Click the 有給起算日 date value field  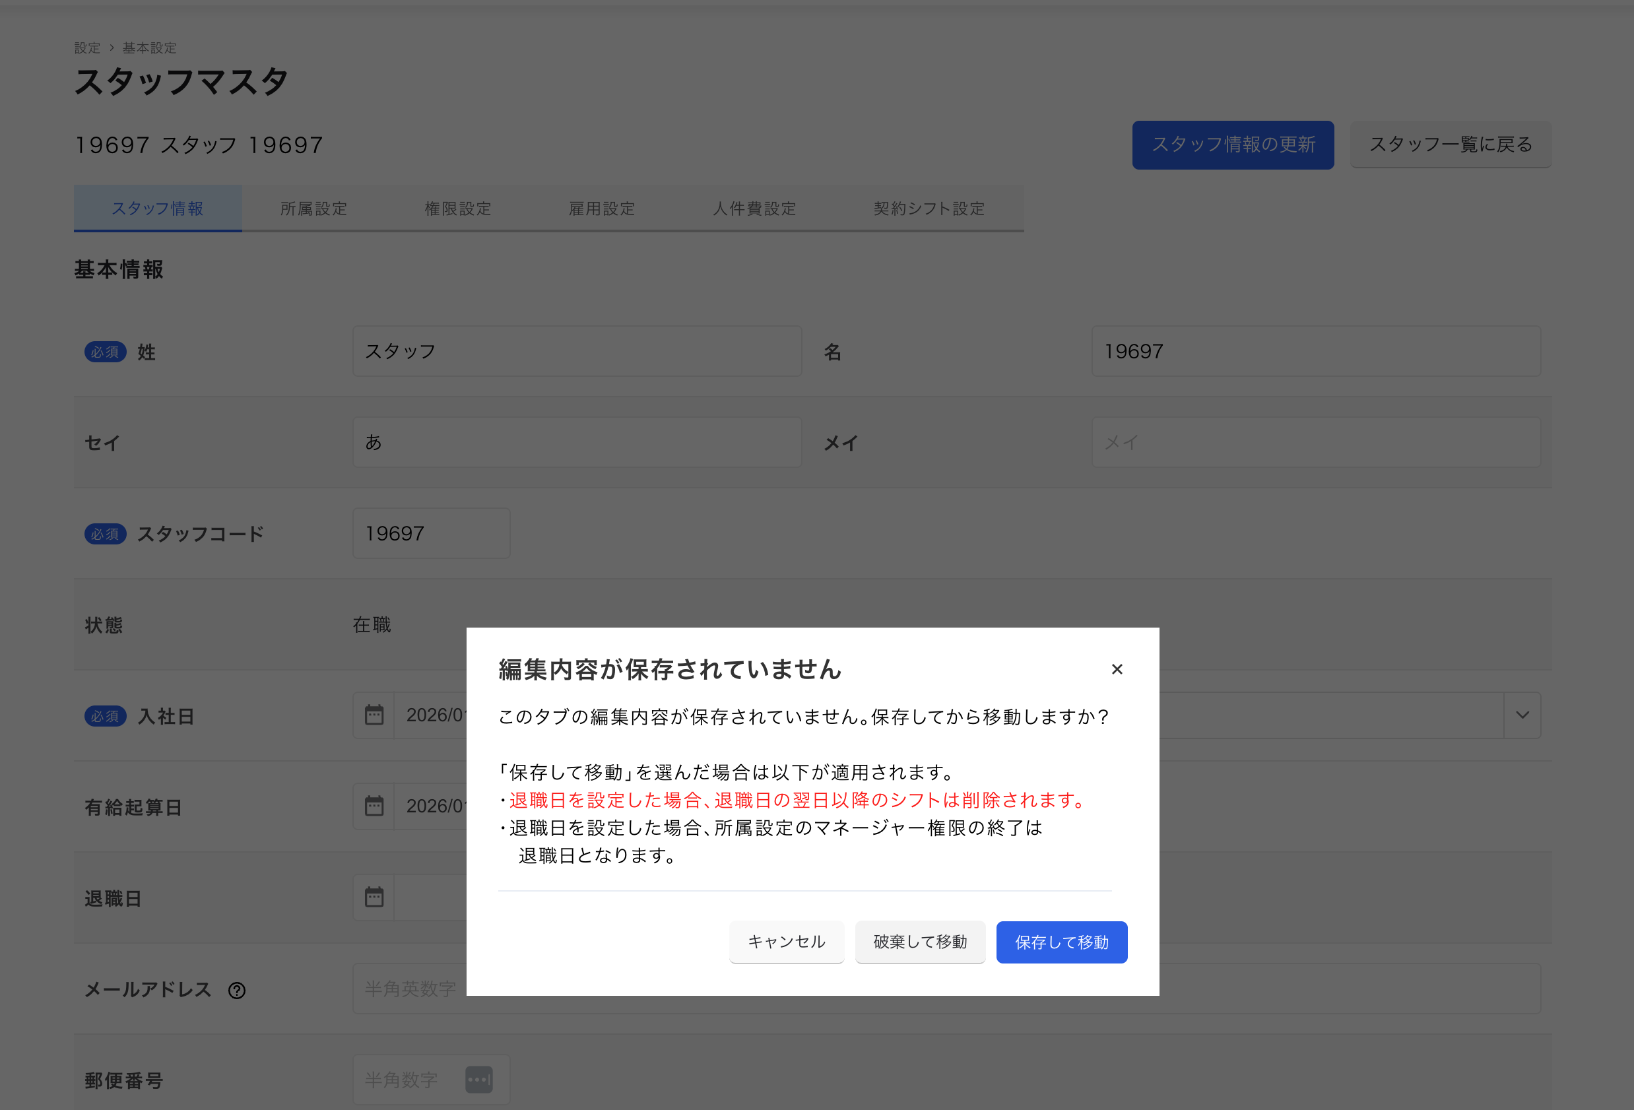[x=431, y=806]
